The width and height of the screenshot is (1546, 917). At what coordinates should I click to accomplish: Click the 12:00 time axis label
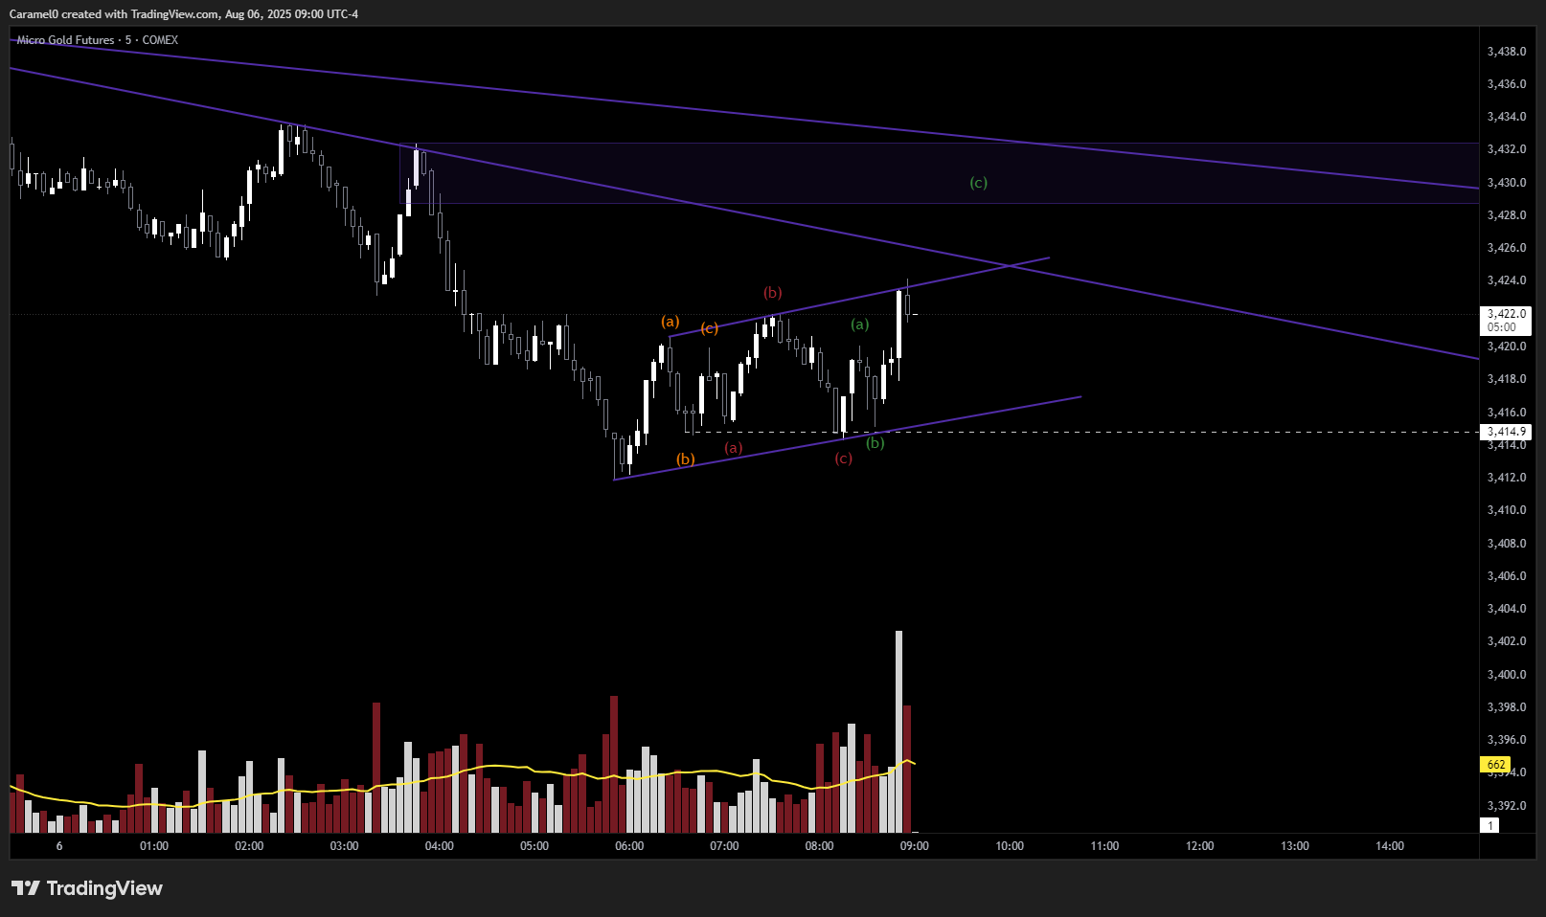[1199, 846]
